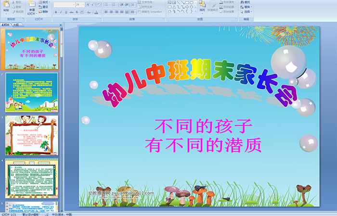Click the Paste (粘贴) icon

[6, 4]
